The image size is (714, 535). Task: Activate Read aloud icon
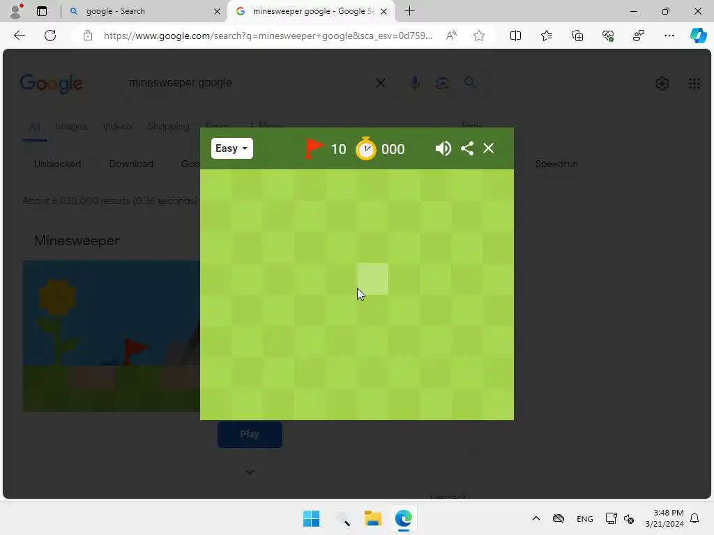pyautogui.click(x=451, y=36)
